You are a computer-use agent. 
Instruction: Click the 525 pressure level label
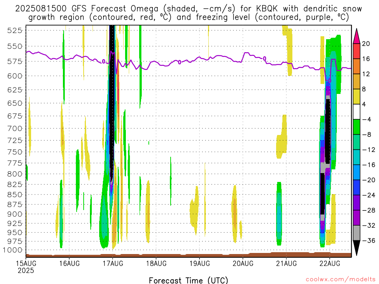(x=15, y=30)
